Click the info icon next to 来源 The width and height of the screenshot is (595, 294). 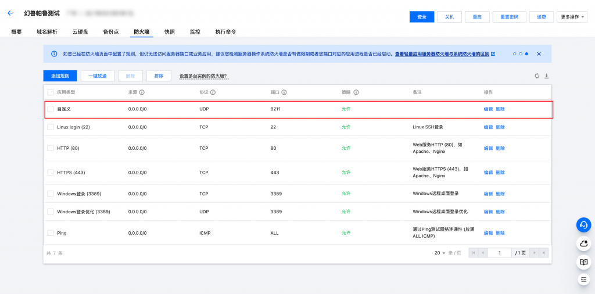[142, 92]
